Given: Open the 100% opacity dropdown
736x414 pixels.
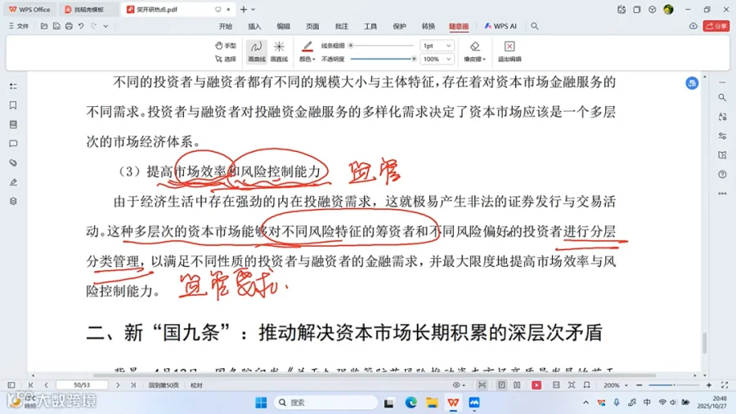Looking at the screenshot, I should (x=437, y=59).
